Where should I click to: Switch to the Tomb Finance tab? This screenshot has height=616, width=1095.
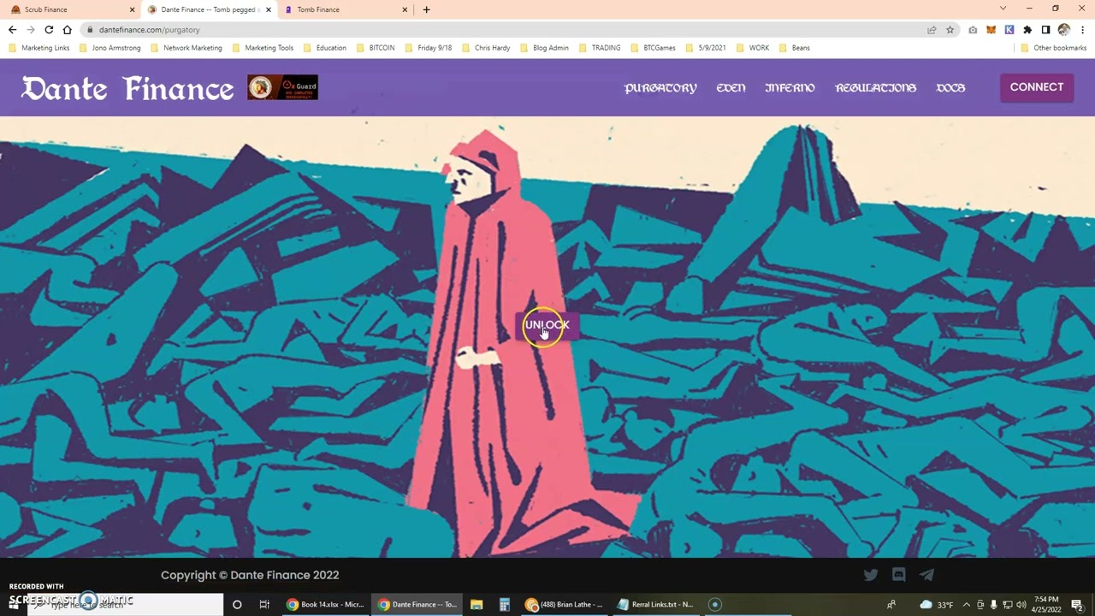tap(345, 9)
